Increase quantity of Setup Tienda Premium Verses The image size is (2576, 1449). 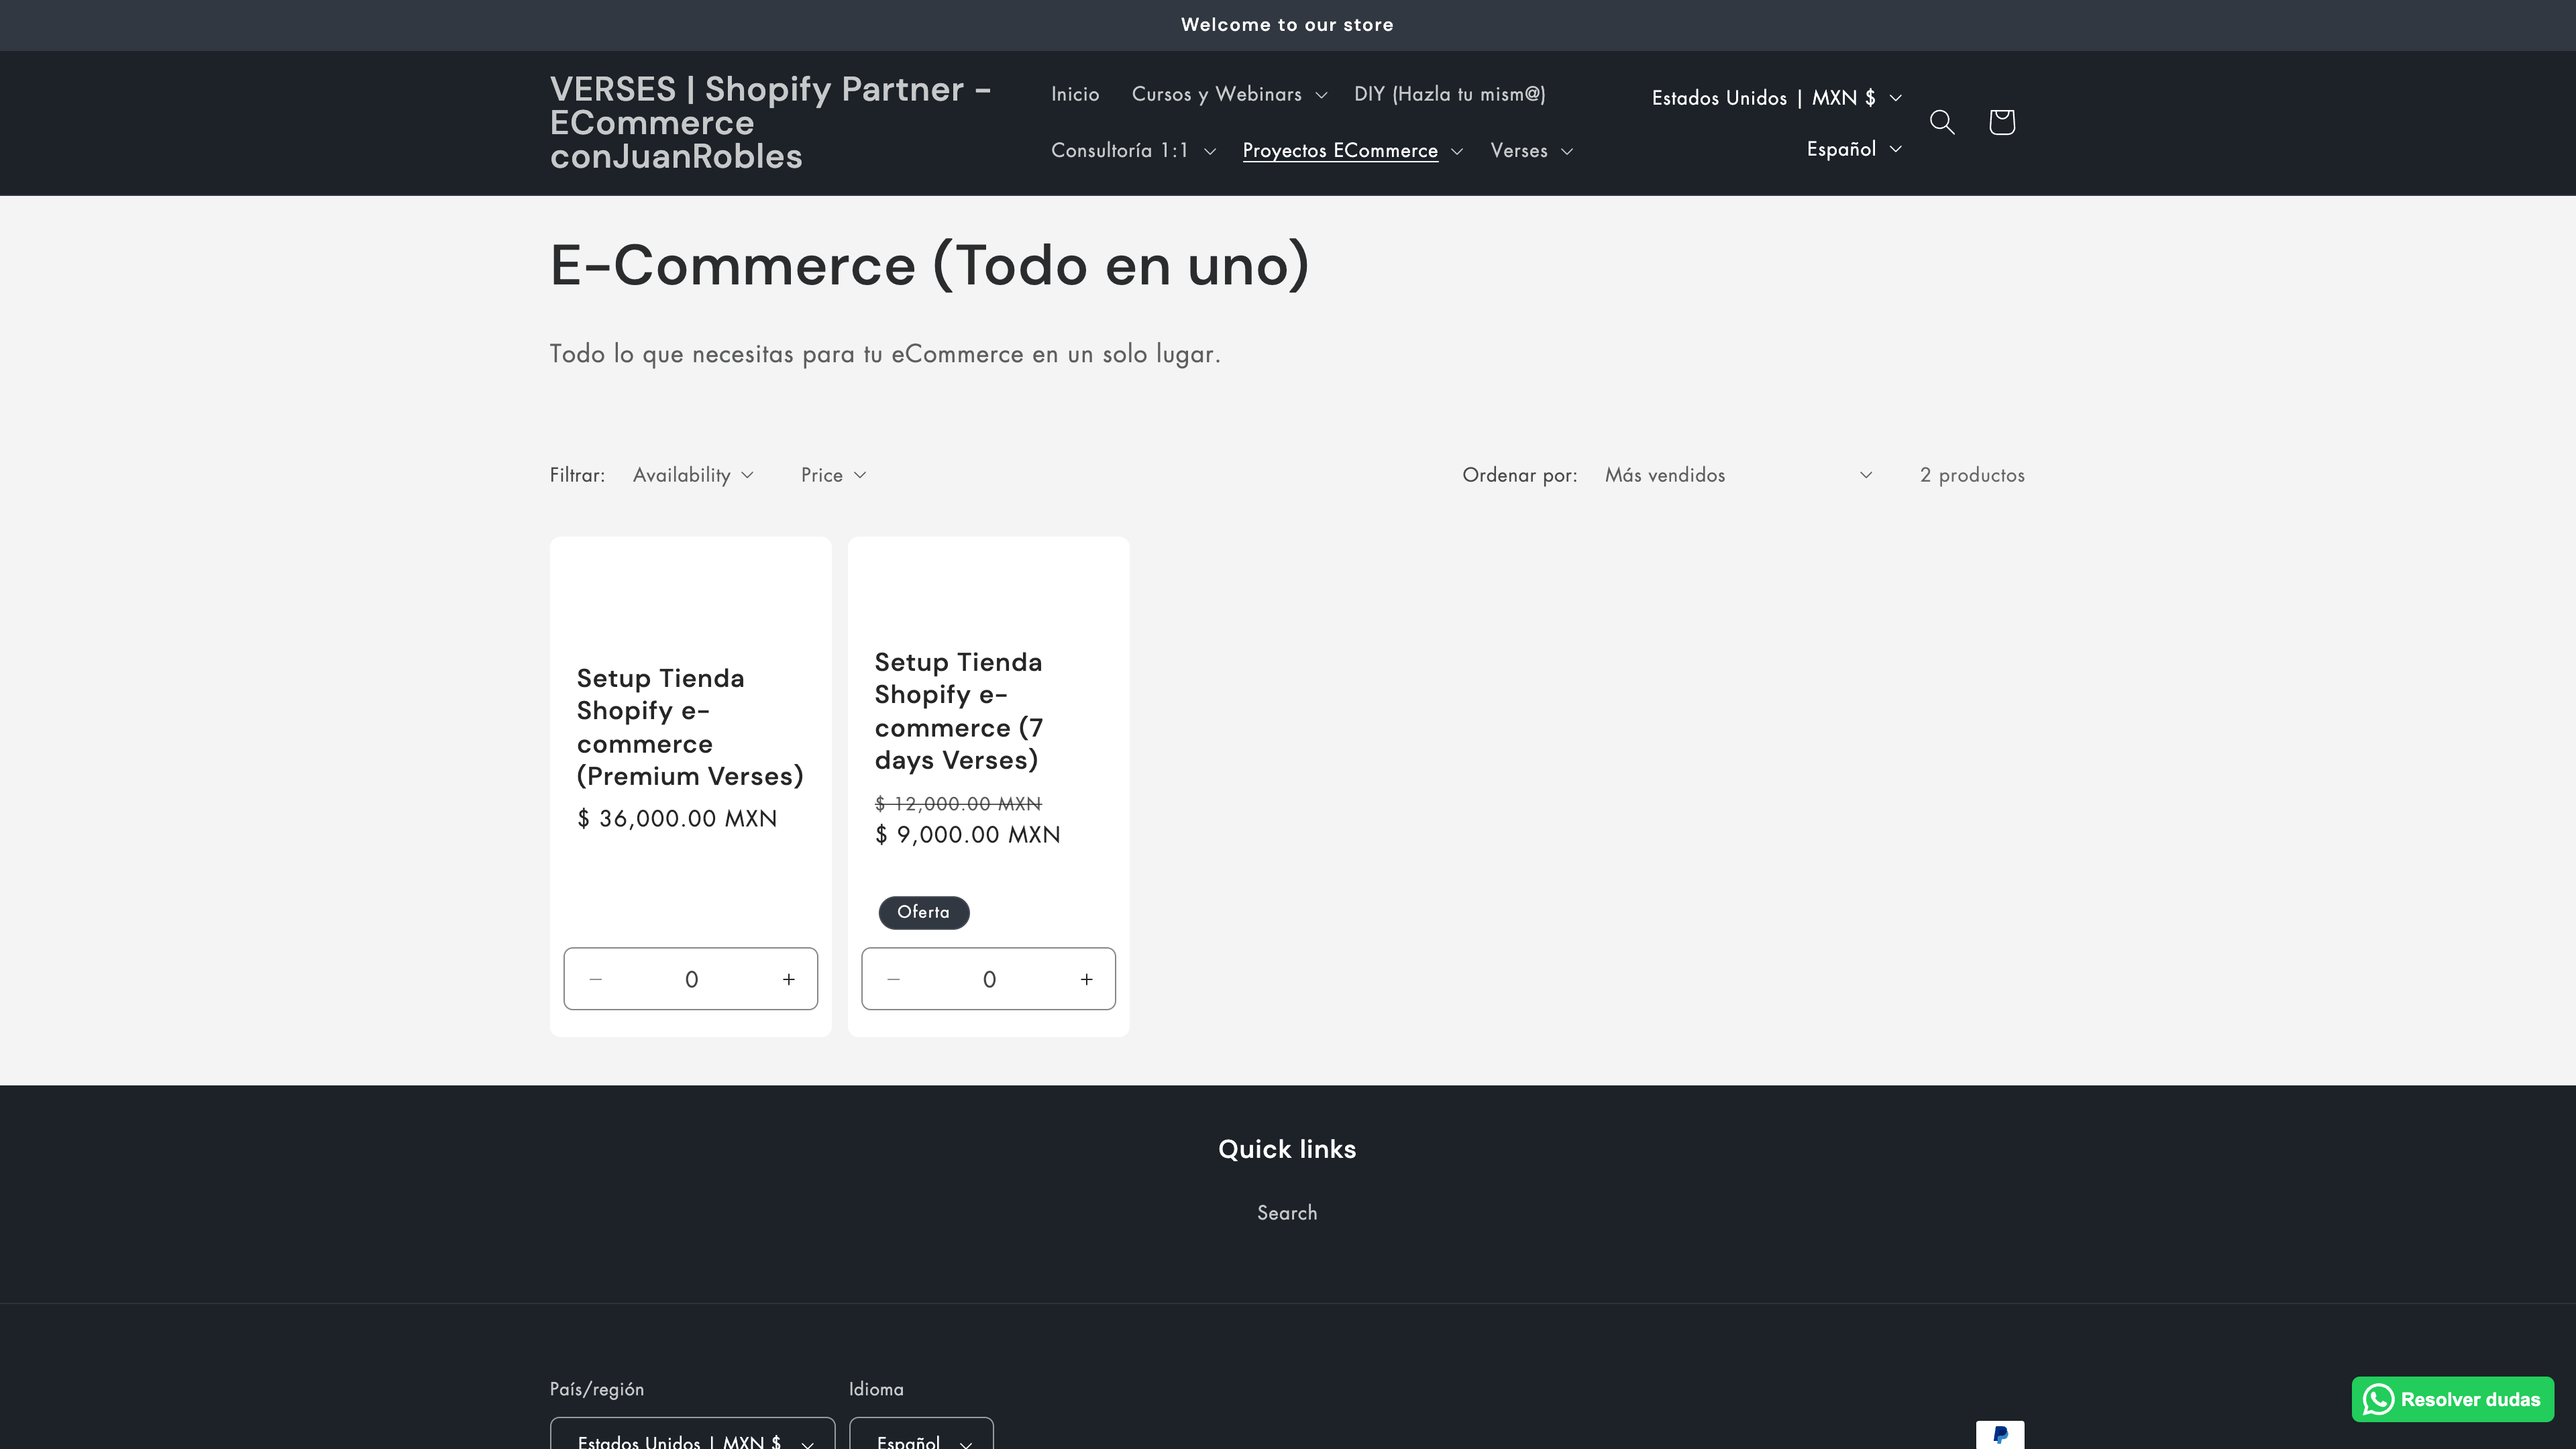click(788, 979)
